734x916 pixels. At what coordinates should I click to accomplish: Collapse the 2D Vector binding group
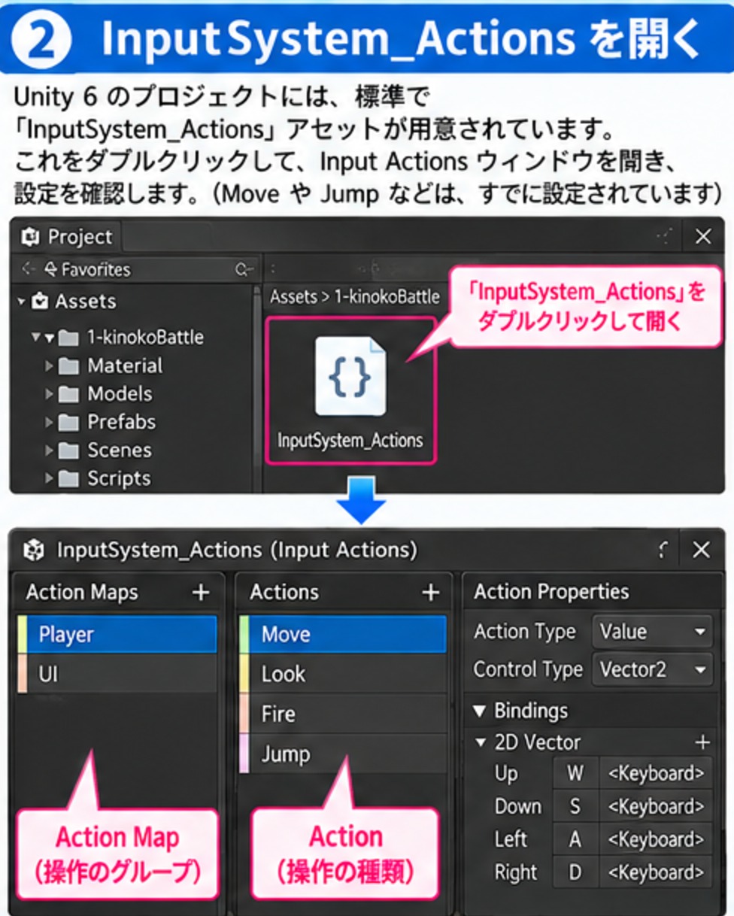pyautogui.click(x=481, y=743)
